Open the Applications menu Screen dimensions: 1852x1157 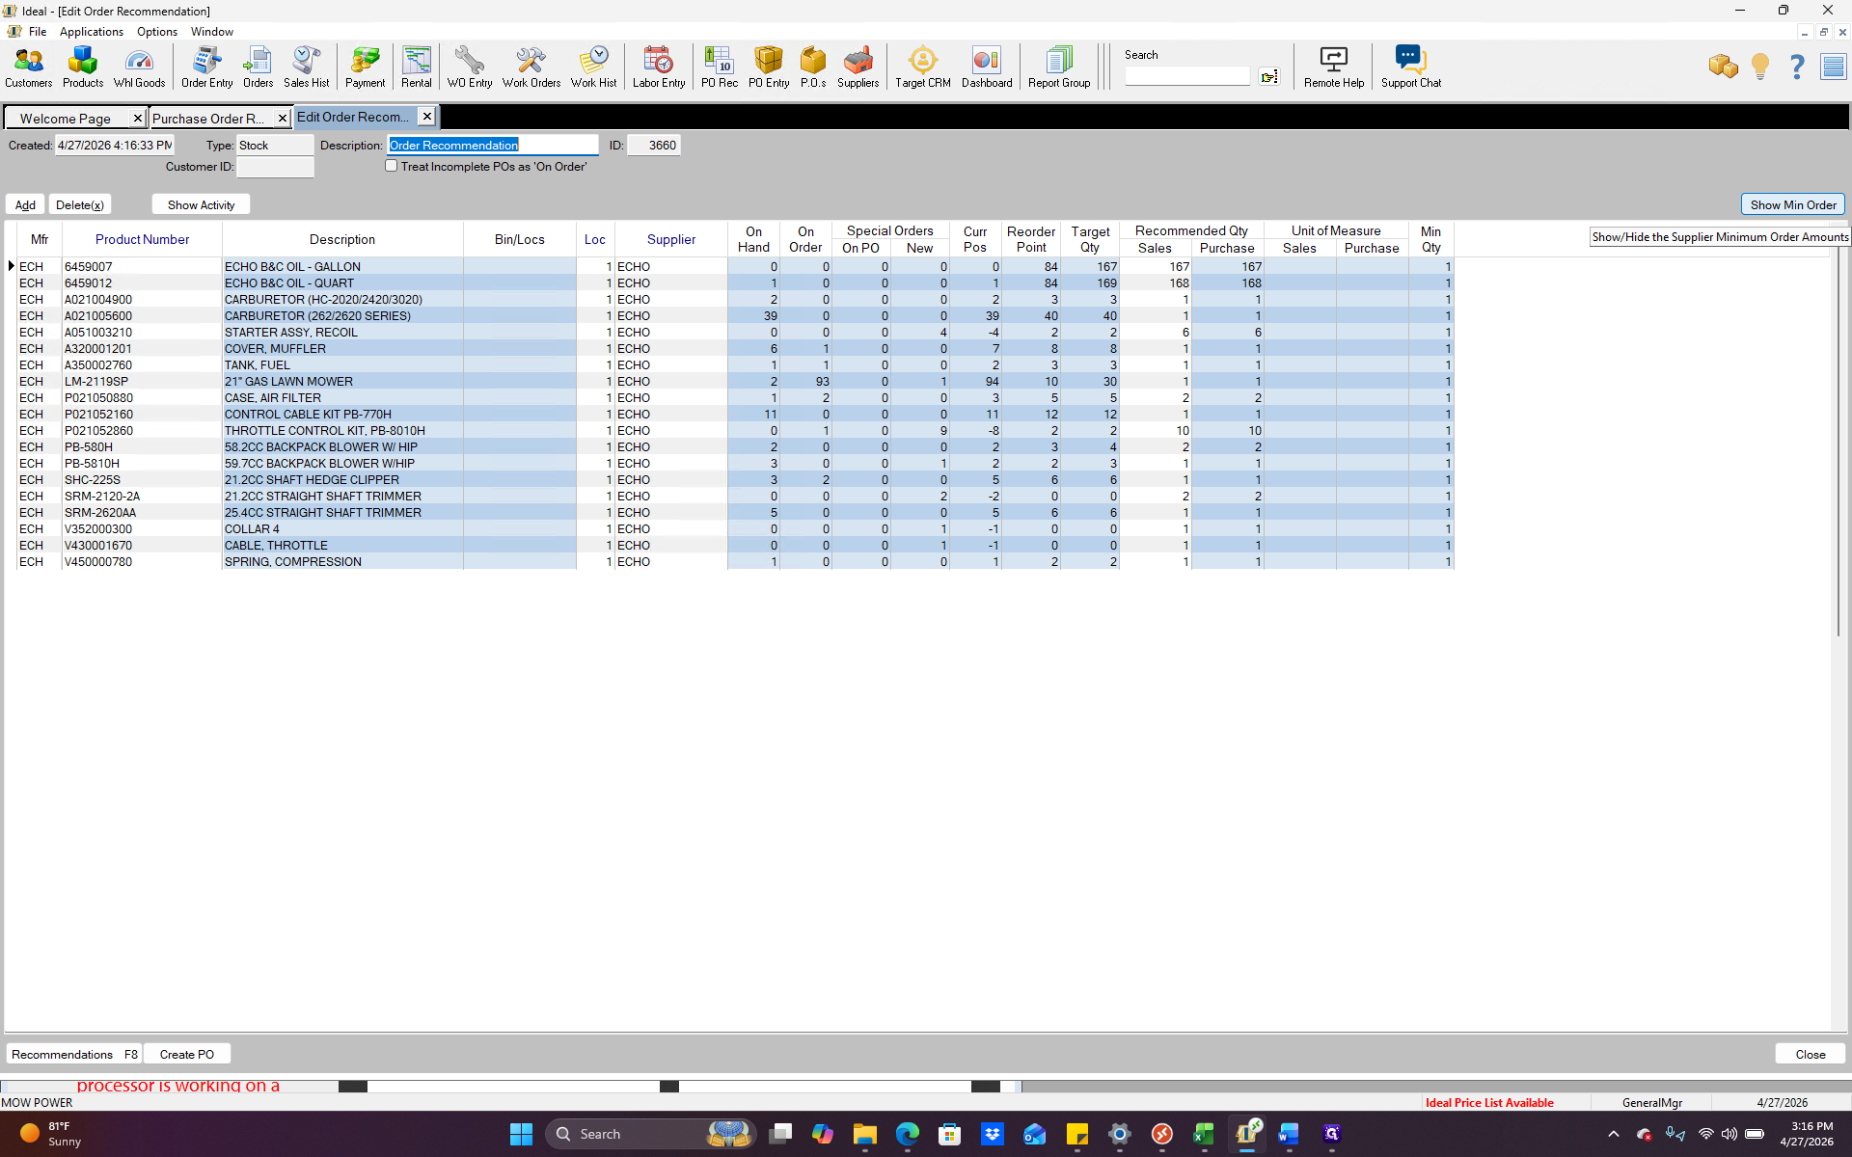tap(92, 32)
